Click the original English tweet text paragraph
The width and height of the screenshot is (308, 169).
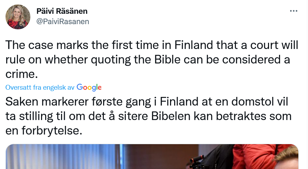click(152, 59)
